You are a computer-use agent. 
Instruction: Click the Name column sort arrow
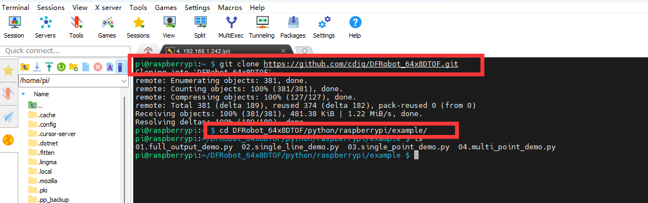(x=23, y=94)
